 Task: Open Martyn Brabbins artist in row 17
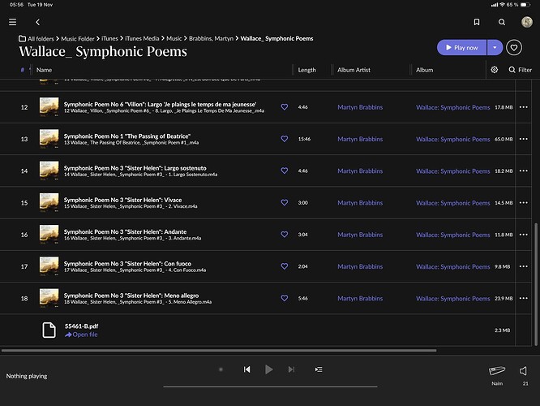tap(360, 266)
